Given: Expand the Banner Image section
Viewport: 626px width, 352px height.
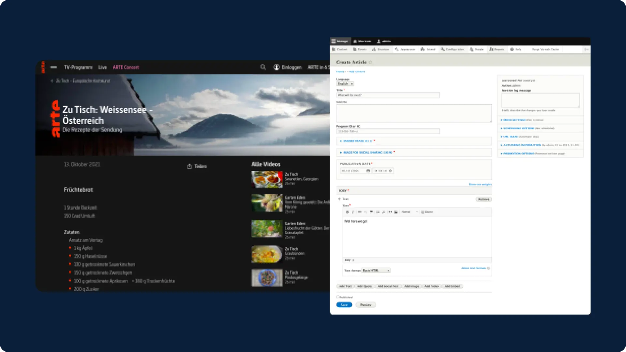Looking at the screenshot, I should (x=414, y=141).
